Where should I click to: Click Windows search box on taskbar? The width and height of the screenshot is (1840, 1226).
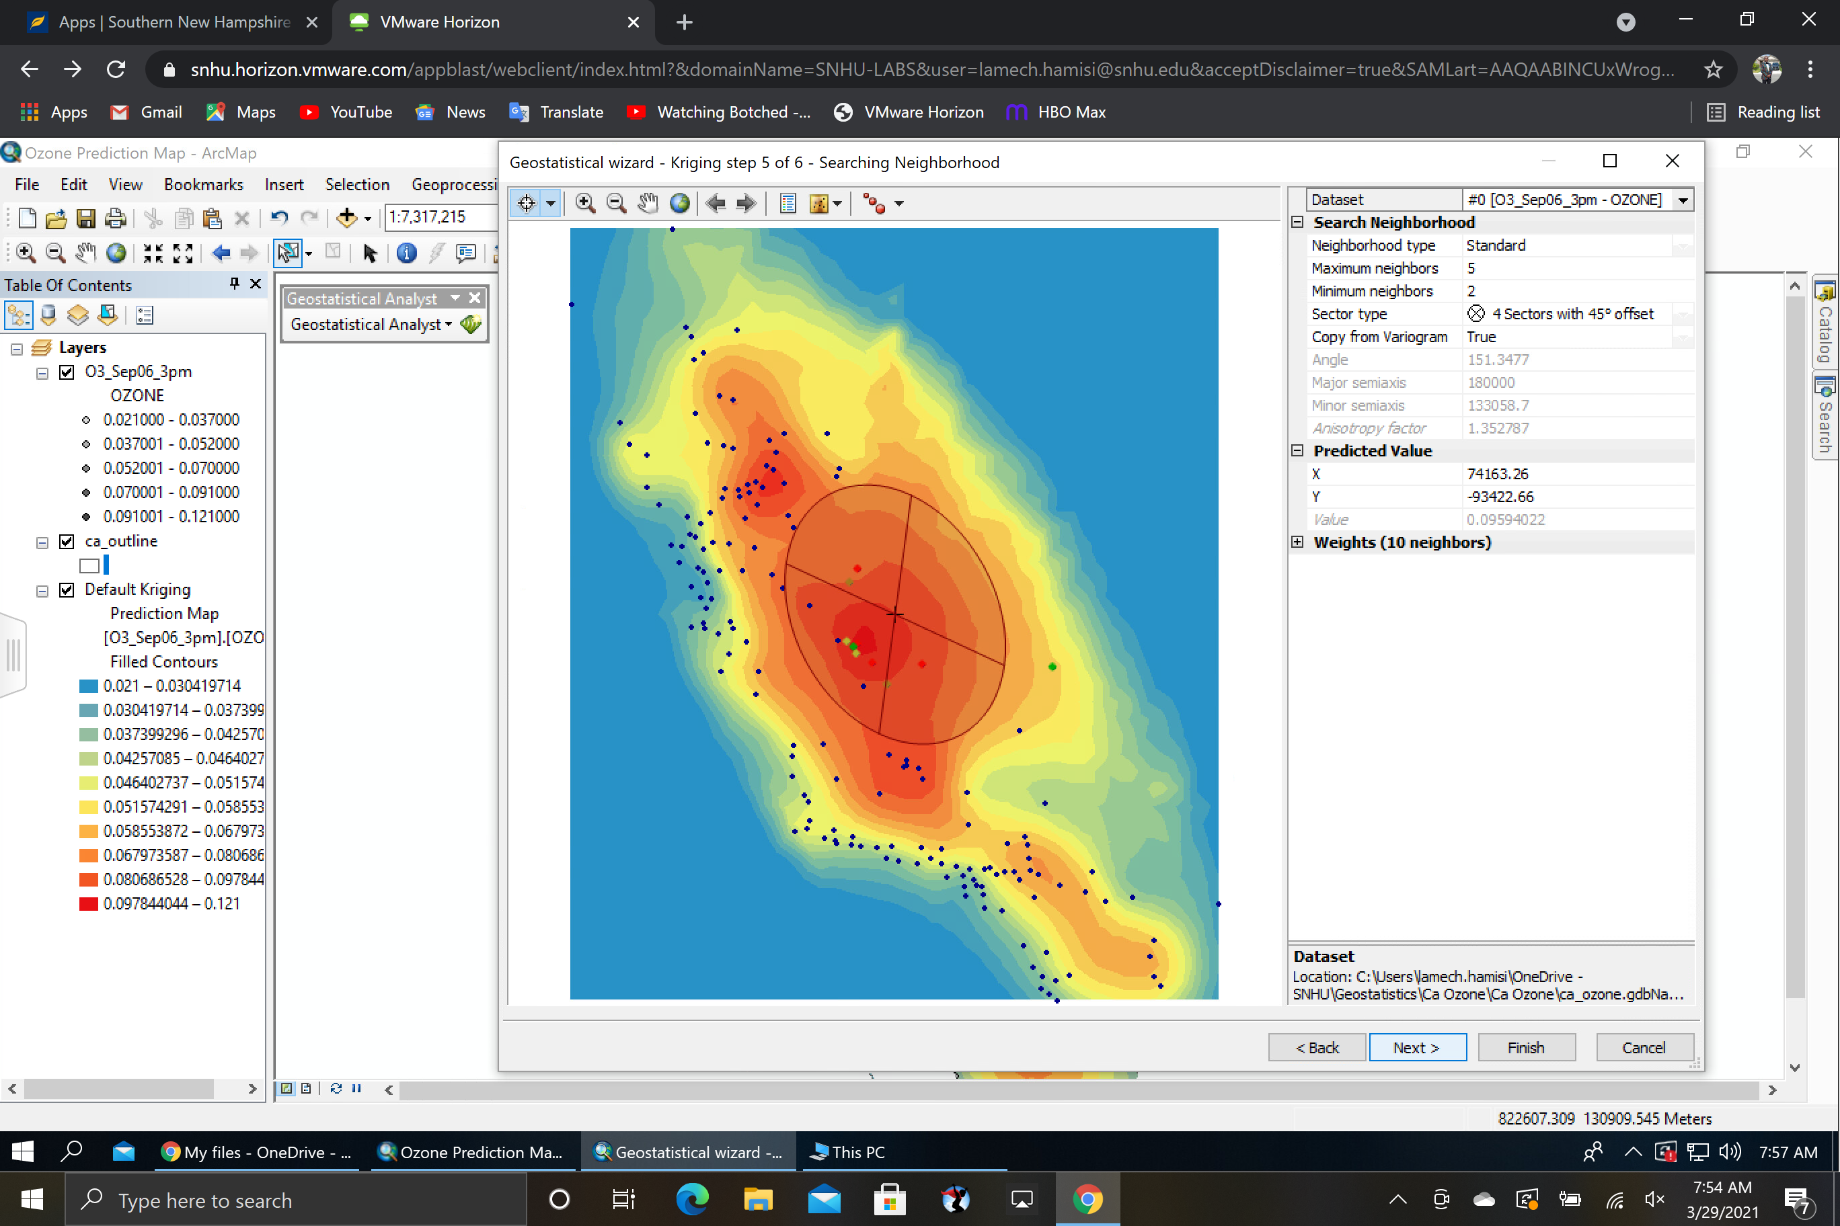pyautogui.click(x=296, y=1198)
